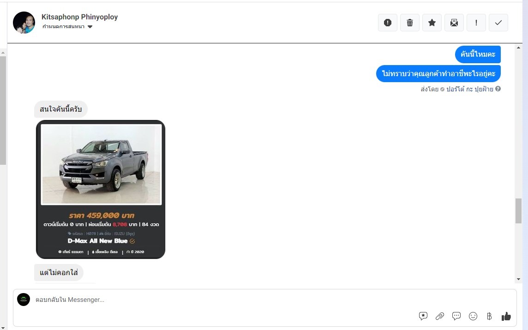528x330 pixels.
Task: Open help question mark next to sender name
Action: pos(498,89)
